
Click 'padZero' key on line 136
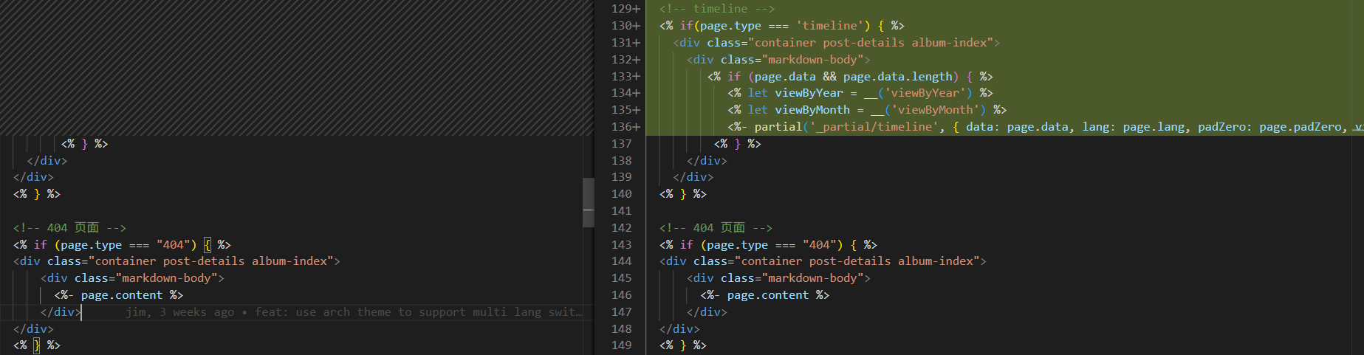pos(1221,127)
